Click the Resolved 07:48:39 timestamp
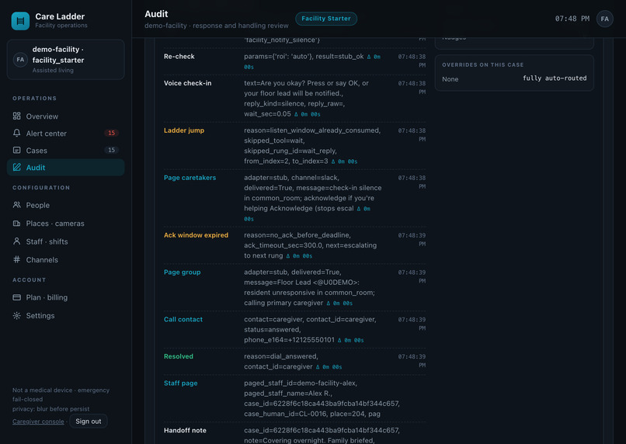This screenshot has height=444, width=626. (412, 361)
